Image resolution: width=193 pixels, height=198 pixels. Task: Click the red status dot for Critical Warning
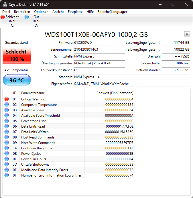coord(7,99)
